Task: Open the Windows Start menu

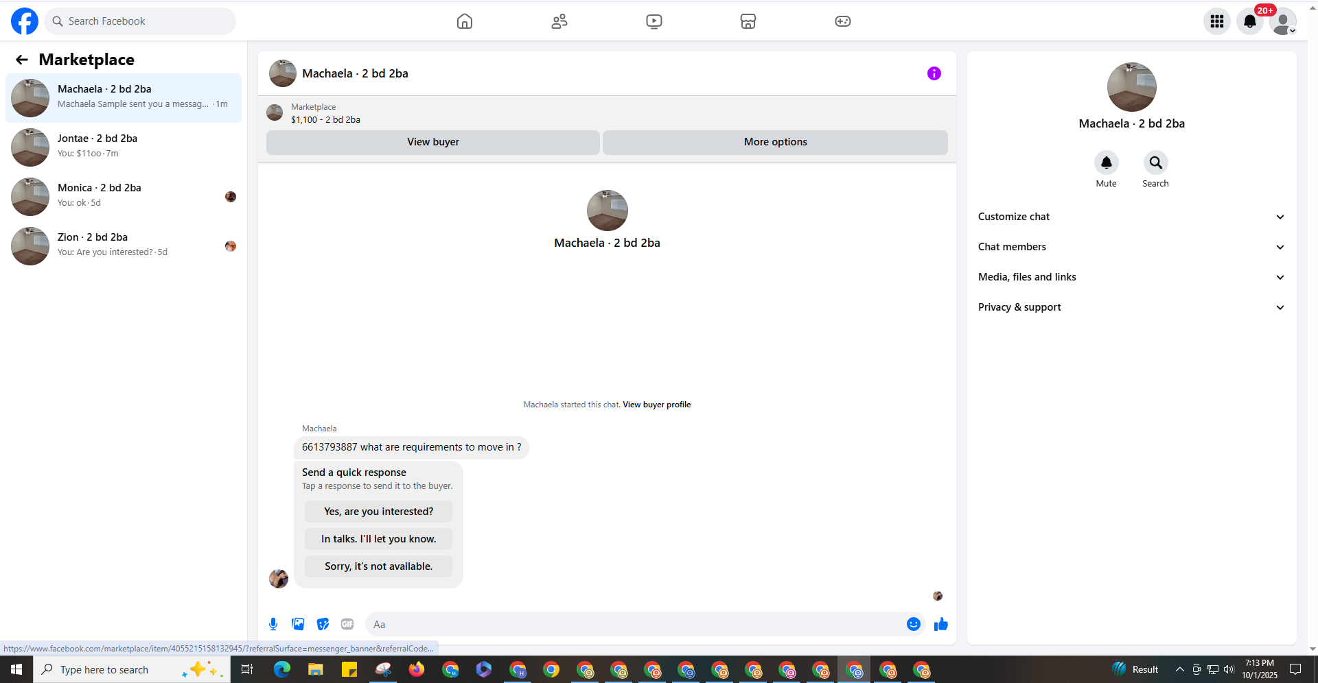Action: tap(16, 669)
